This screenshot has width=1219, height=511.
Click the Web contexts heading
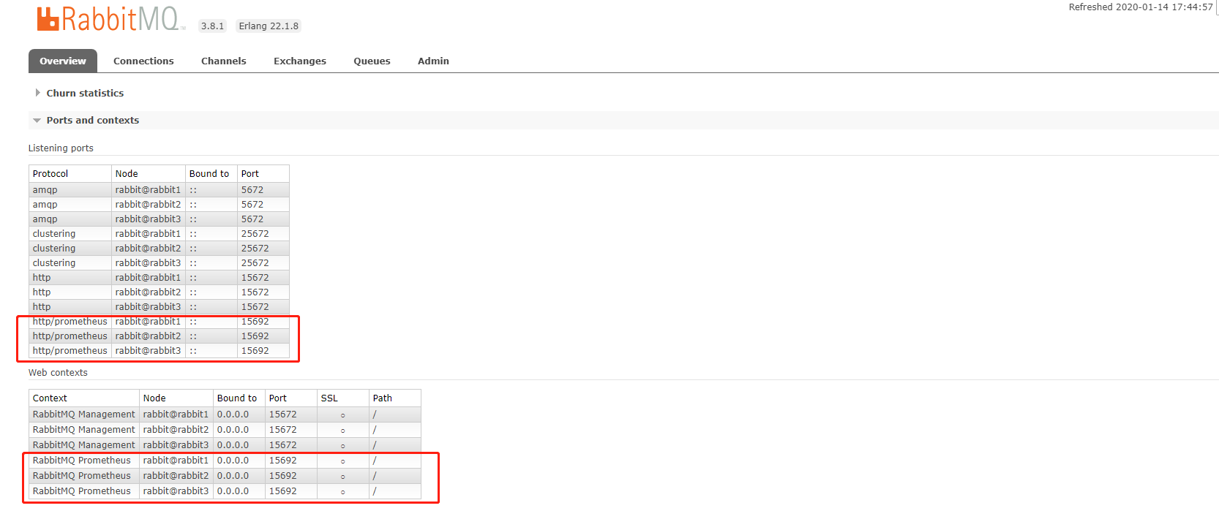coord(58,372)
